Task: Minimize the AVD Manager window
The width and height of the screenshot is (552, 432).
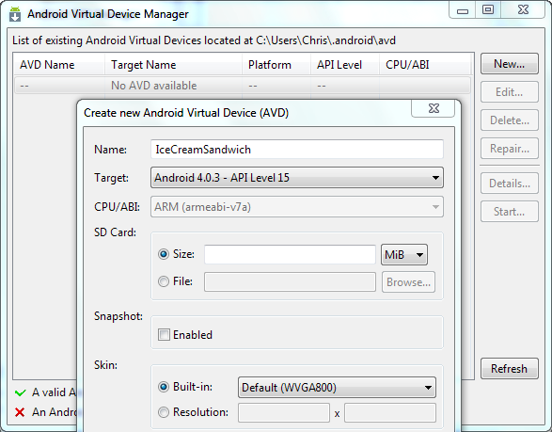Action: pyautogui.click(x=463, y=10)
